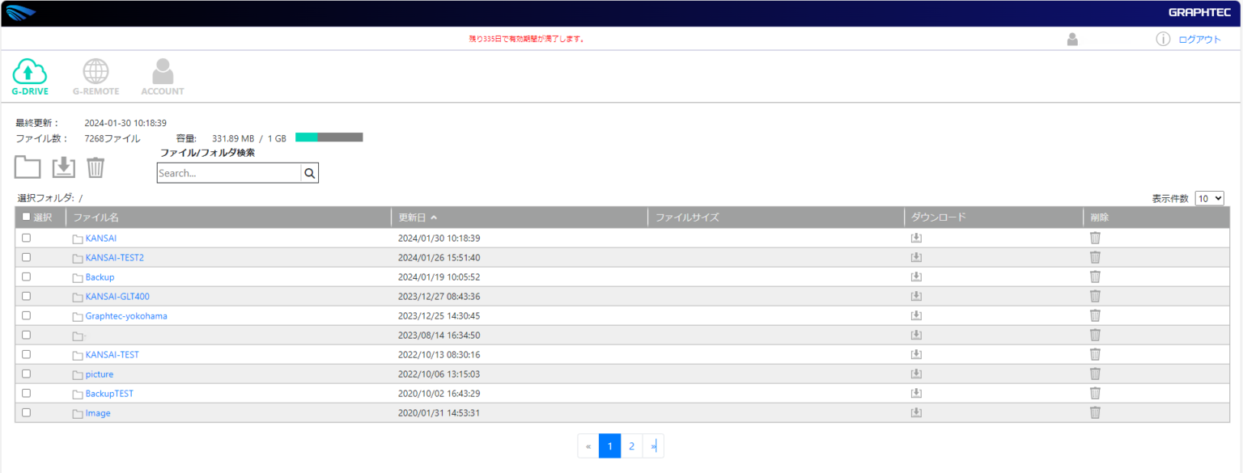Click the trash icon in the toolbar
The image size is (1243, 473).
tap(95, 167)
